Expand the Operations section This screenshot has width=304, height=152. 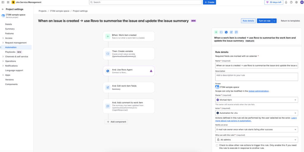[x=3, y=61]
